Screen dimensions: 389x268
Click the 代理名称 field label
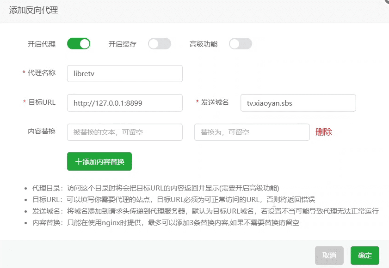coord(41,73)
